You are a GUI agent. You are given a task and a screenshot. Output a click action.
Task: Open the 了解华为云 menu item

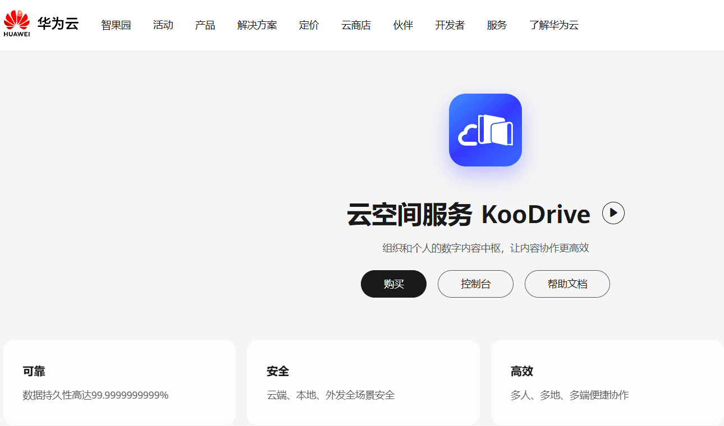point(554,25)
